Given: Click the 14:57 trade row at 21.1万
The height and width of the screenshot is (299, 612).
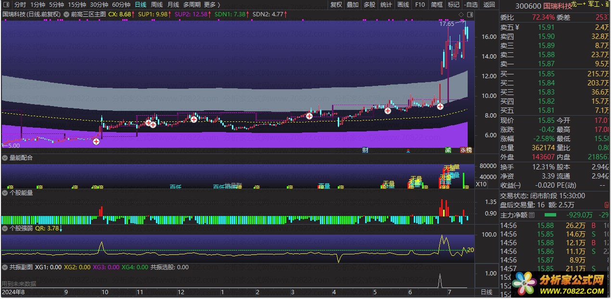Looking at the screenshot, I should pyautogui.click(x=555, y=269).
